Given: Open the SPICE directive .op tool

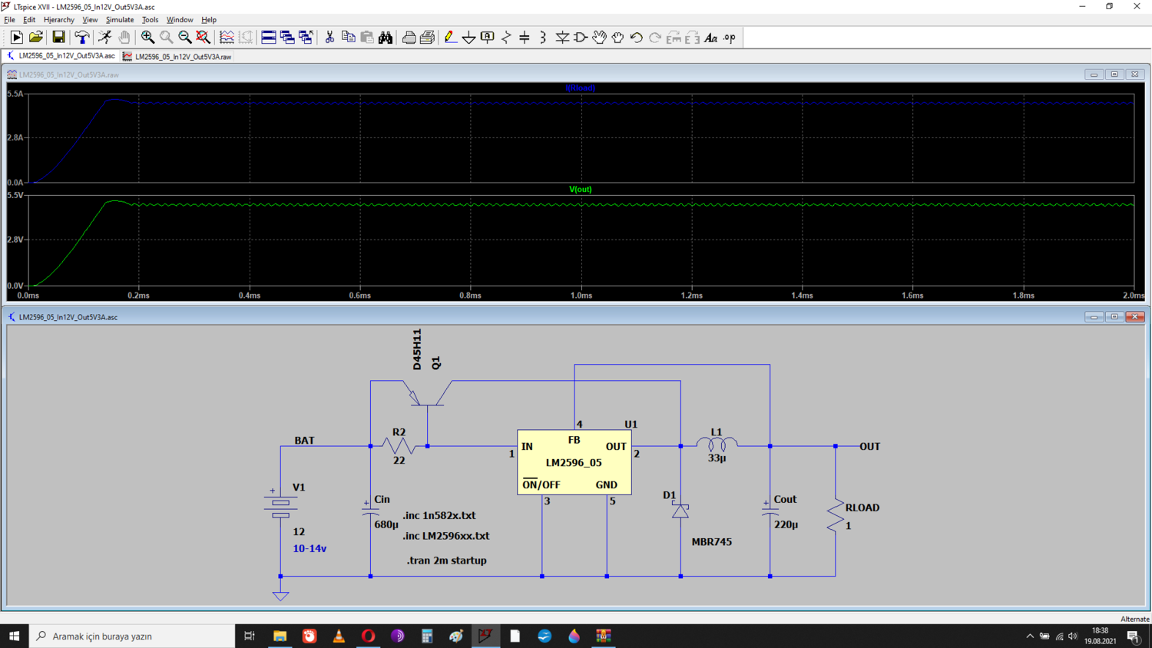Looking at the screenshot, I should click(730, 37).
